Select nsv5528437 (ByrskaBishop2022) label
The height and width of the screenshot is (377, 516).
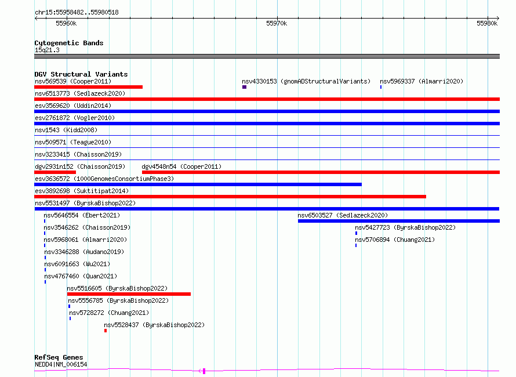[154, 325]
